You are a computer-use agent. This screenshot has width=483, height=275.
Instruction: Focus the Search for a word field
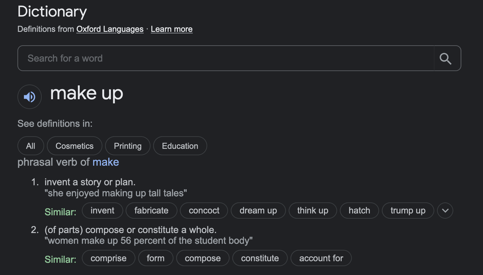pyautogui.click(x=226, y=58)
